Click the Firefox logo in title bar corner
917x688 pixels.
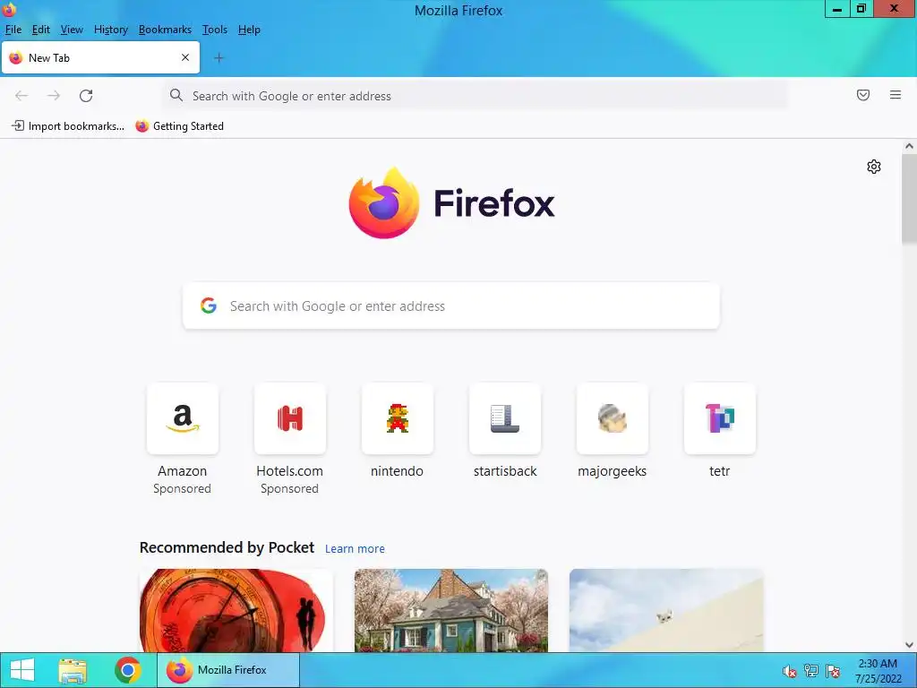(x=9, y=9)
